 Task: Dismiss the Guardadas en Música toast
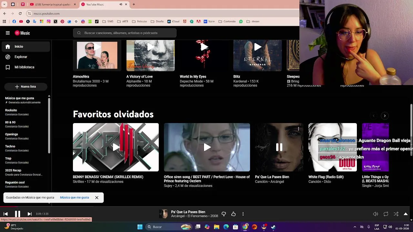(x=97, y=198)
